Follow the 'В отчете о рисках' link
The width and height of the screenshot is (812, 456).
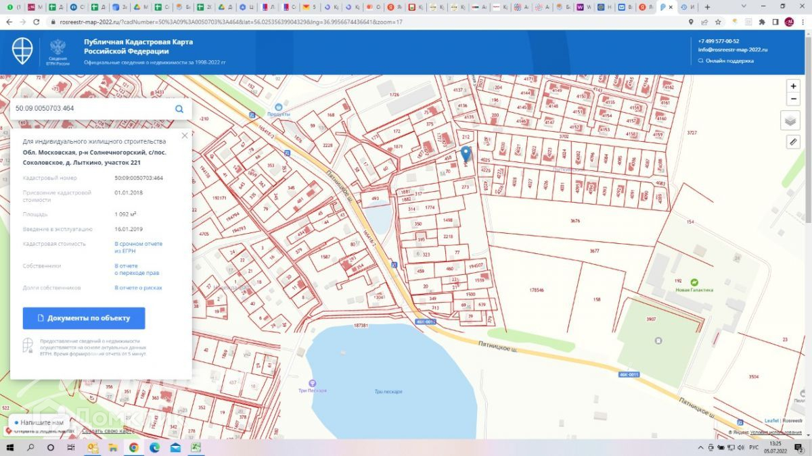[138, 288]
